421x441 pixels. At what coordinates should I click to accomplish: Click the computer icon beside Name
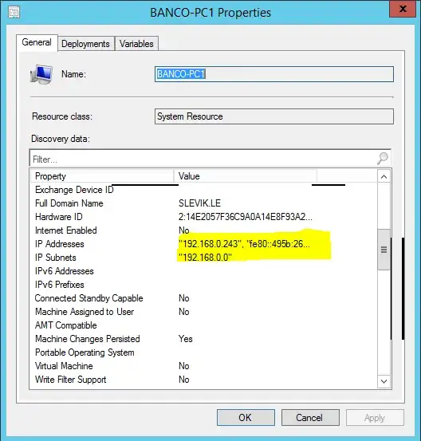tap(41, 74)
